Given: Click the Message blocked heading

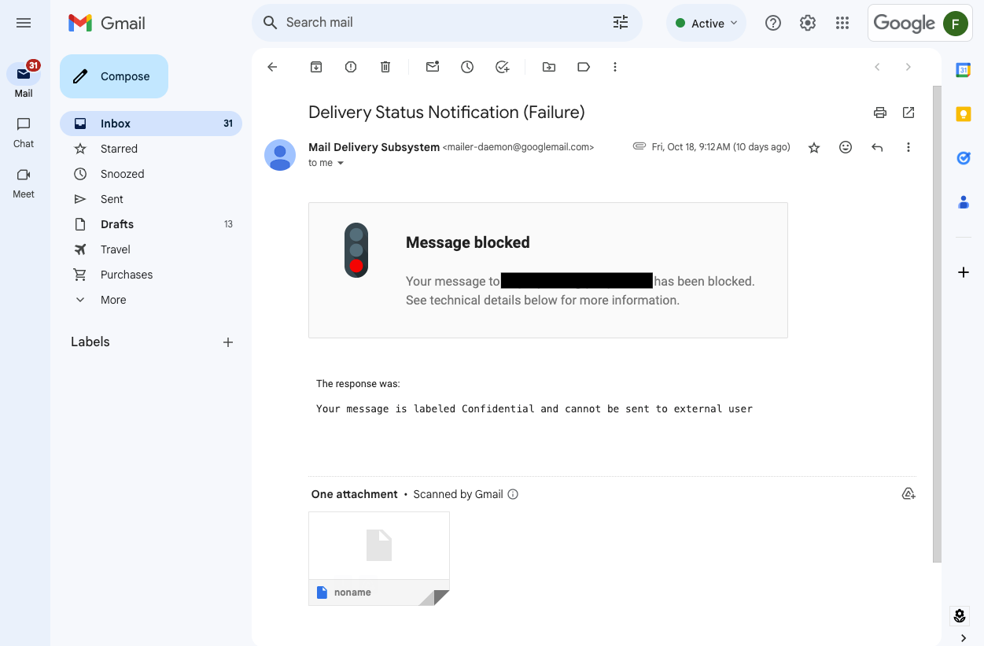Looking at the screenshot, I should [468, 242].
